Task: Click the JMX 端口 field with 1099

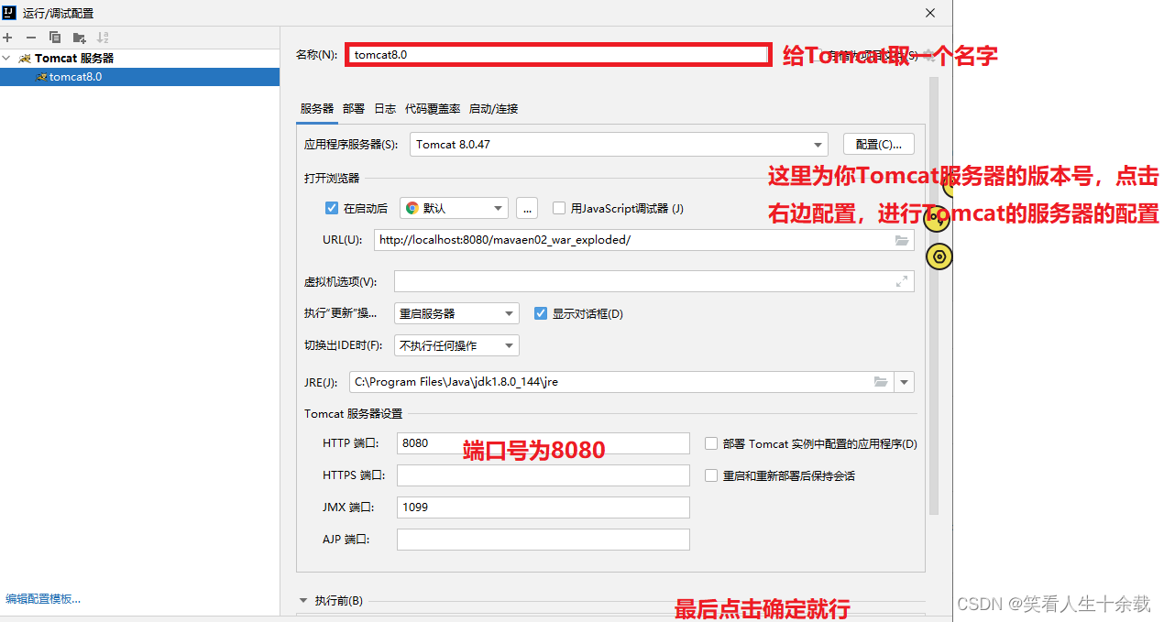Action: click(x=543, y=507)
